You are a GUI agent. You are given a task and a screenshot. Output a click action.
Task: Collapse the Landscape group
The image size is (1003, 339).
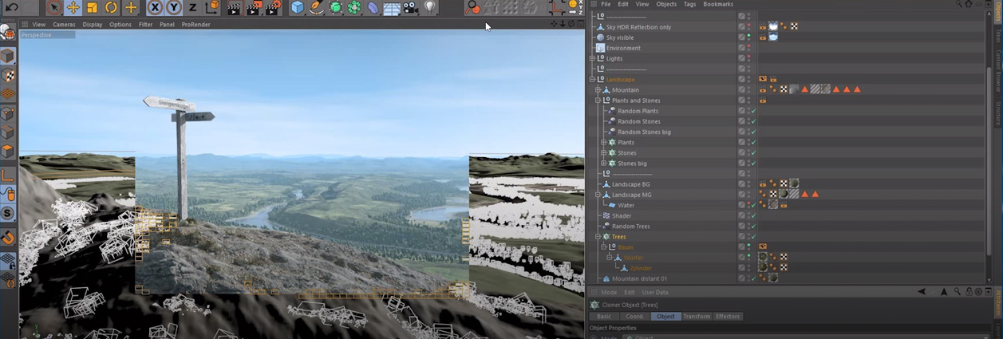click(592, 80)
